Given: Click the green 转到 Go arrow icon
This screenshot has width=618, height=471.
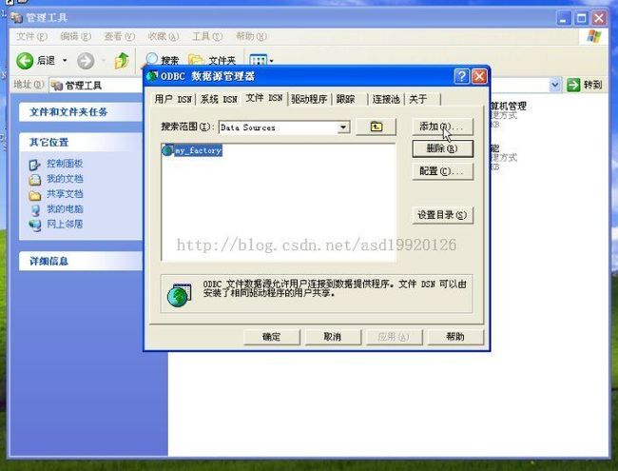Looking at the screenshot, I should tap(573, 85).
